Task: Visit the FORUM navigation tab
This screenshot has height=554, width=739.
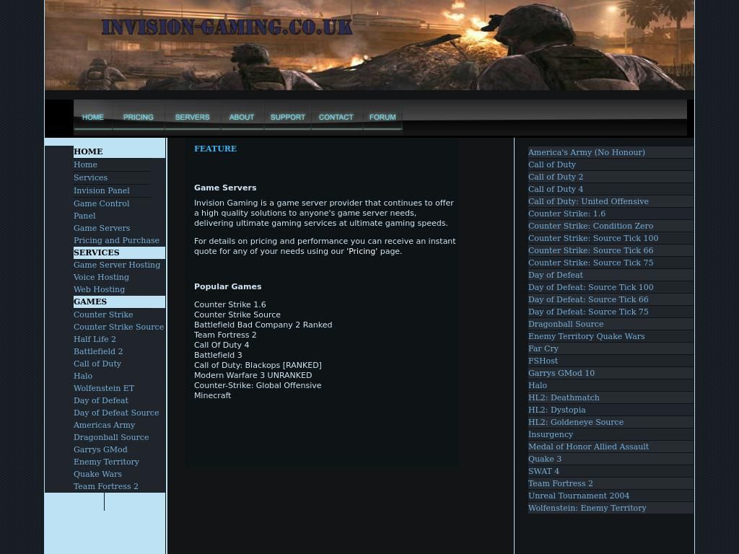Action: [382, 117]
